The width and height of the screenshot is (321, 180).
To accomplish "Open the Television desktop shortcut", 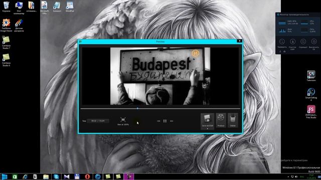I will [311, 76].
